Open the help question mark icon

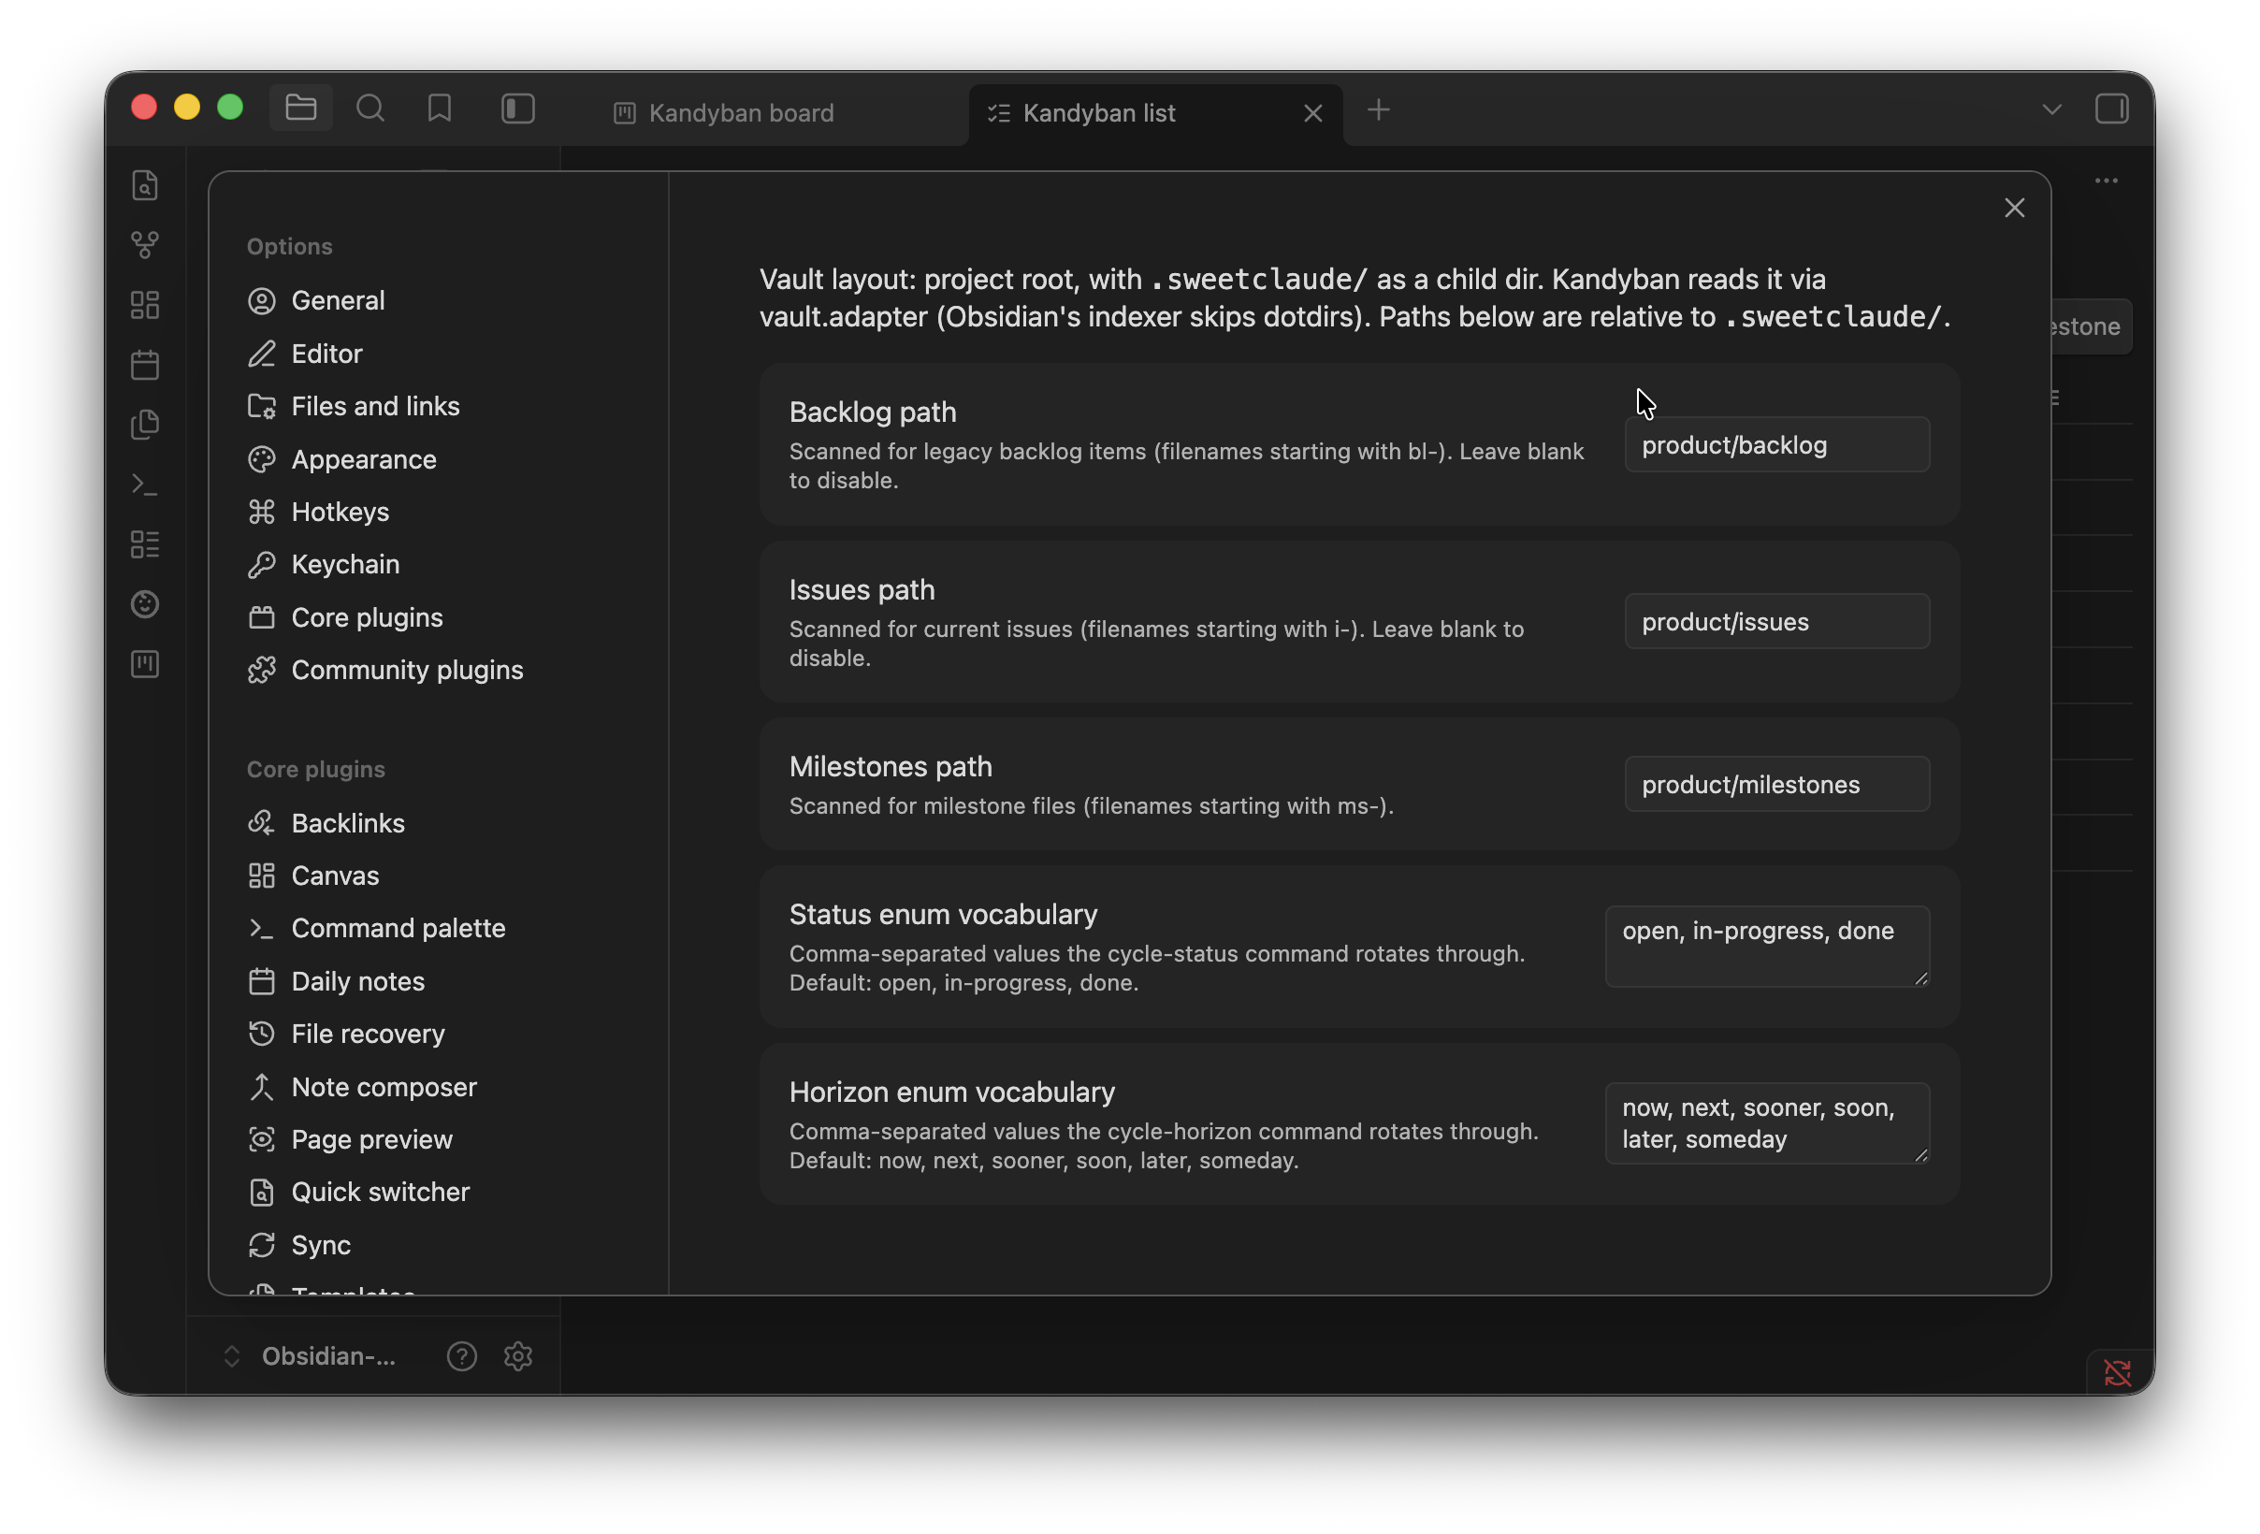click(462, 1356)
